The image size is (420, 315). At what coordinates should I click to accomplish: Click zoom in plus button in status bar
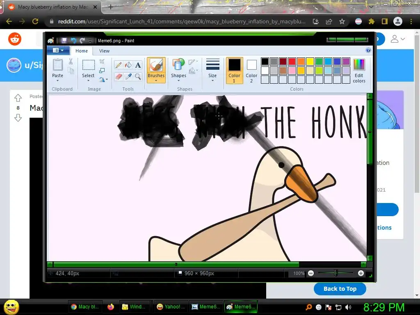361,273
